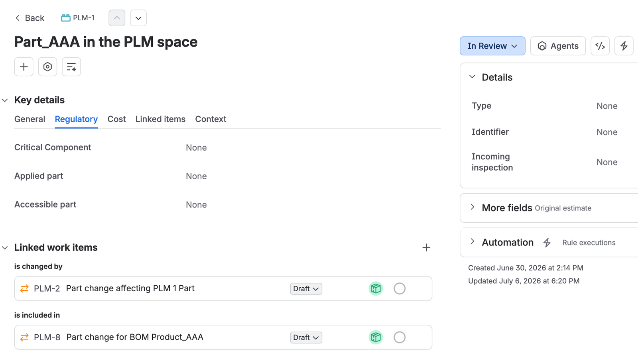Viewport: 638px width, 357px height.
Task: Open the Linked items tab
Action: [160, 119]
